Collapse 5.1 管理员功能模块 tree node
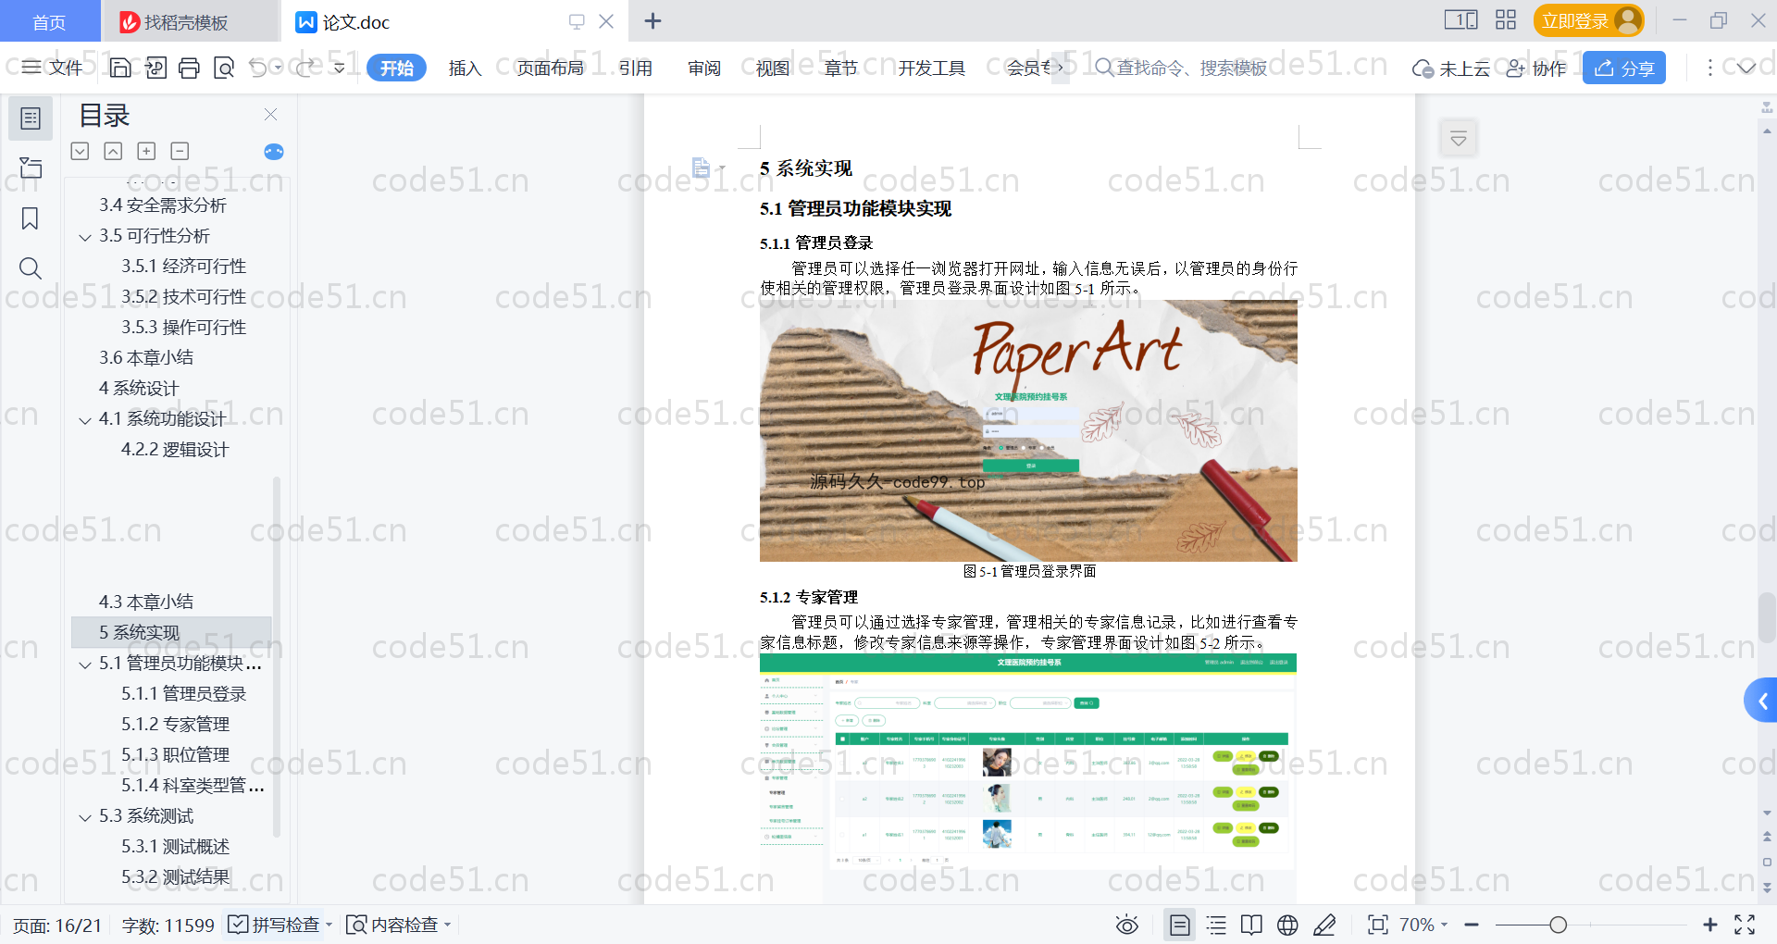Viewport: 1777px width, 944px height. 85,665
